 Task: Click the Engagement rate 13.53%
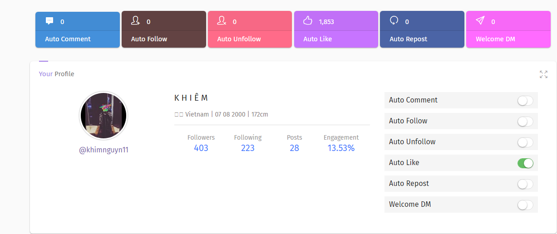(341, 148)
